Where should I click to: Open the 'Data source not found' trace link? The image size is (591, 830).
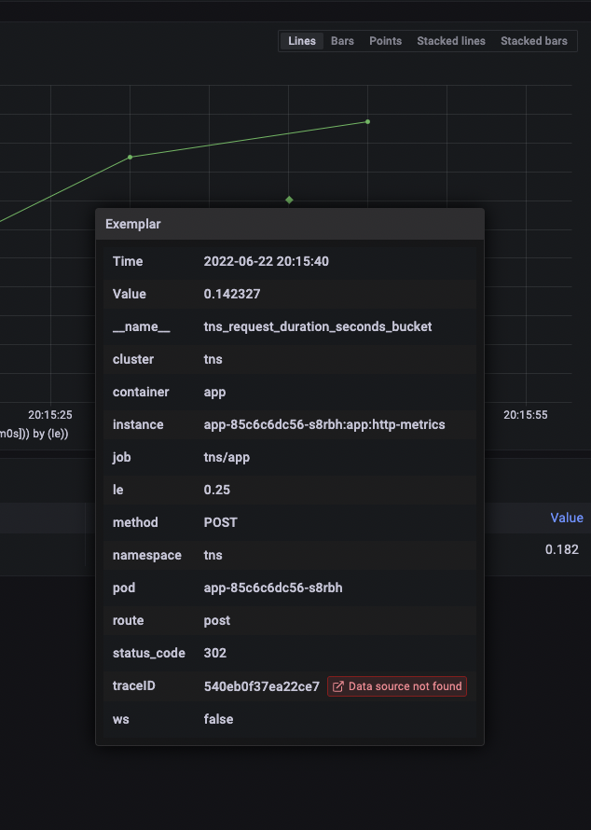(397, 686)
